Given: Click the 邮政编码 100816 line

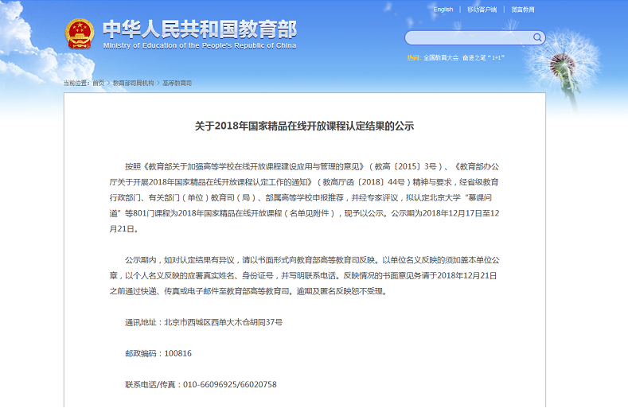Looking at the screenshot, I should coord(158,353).
